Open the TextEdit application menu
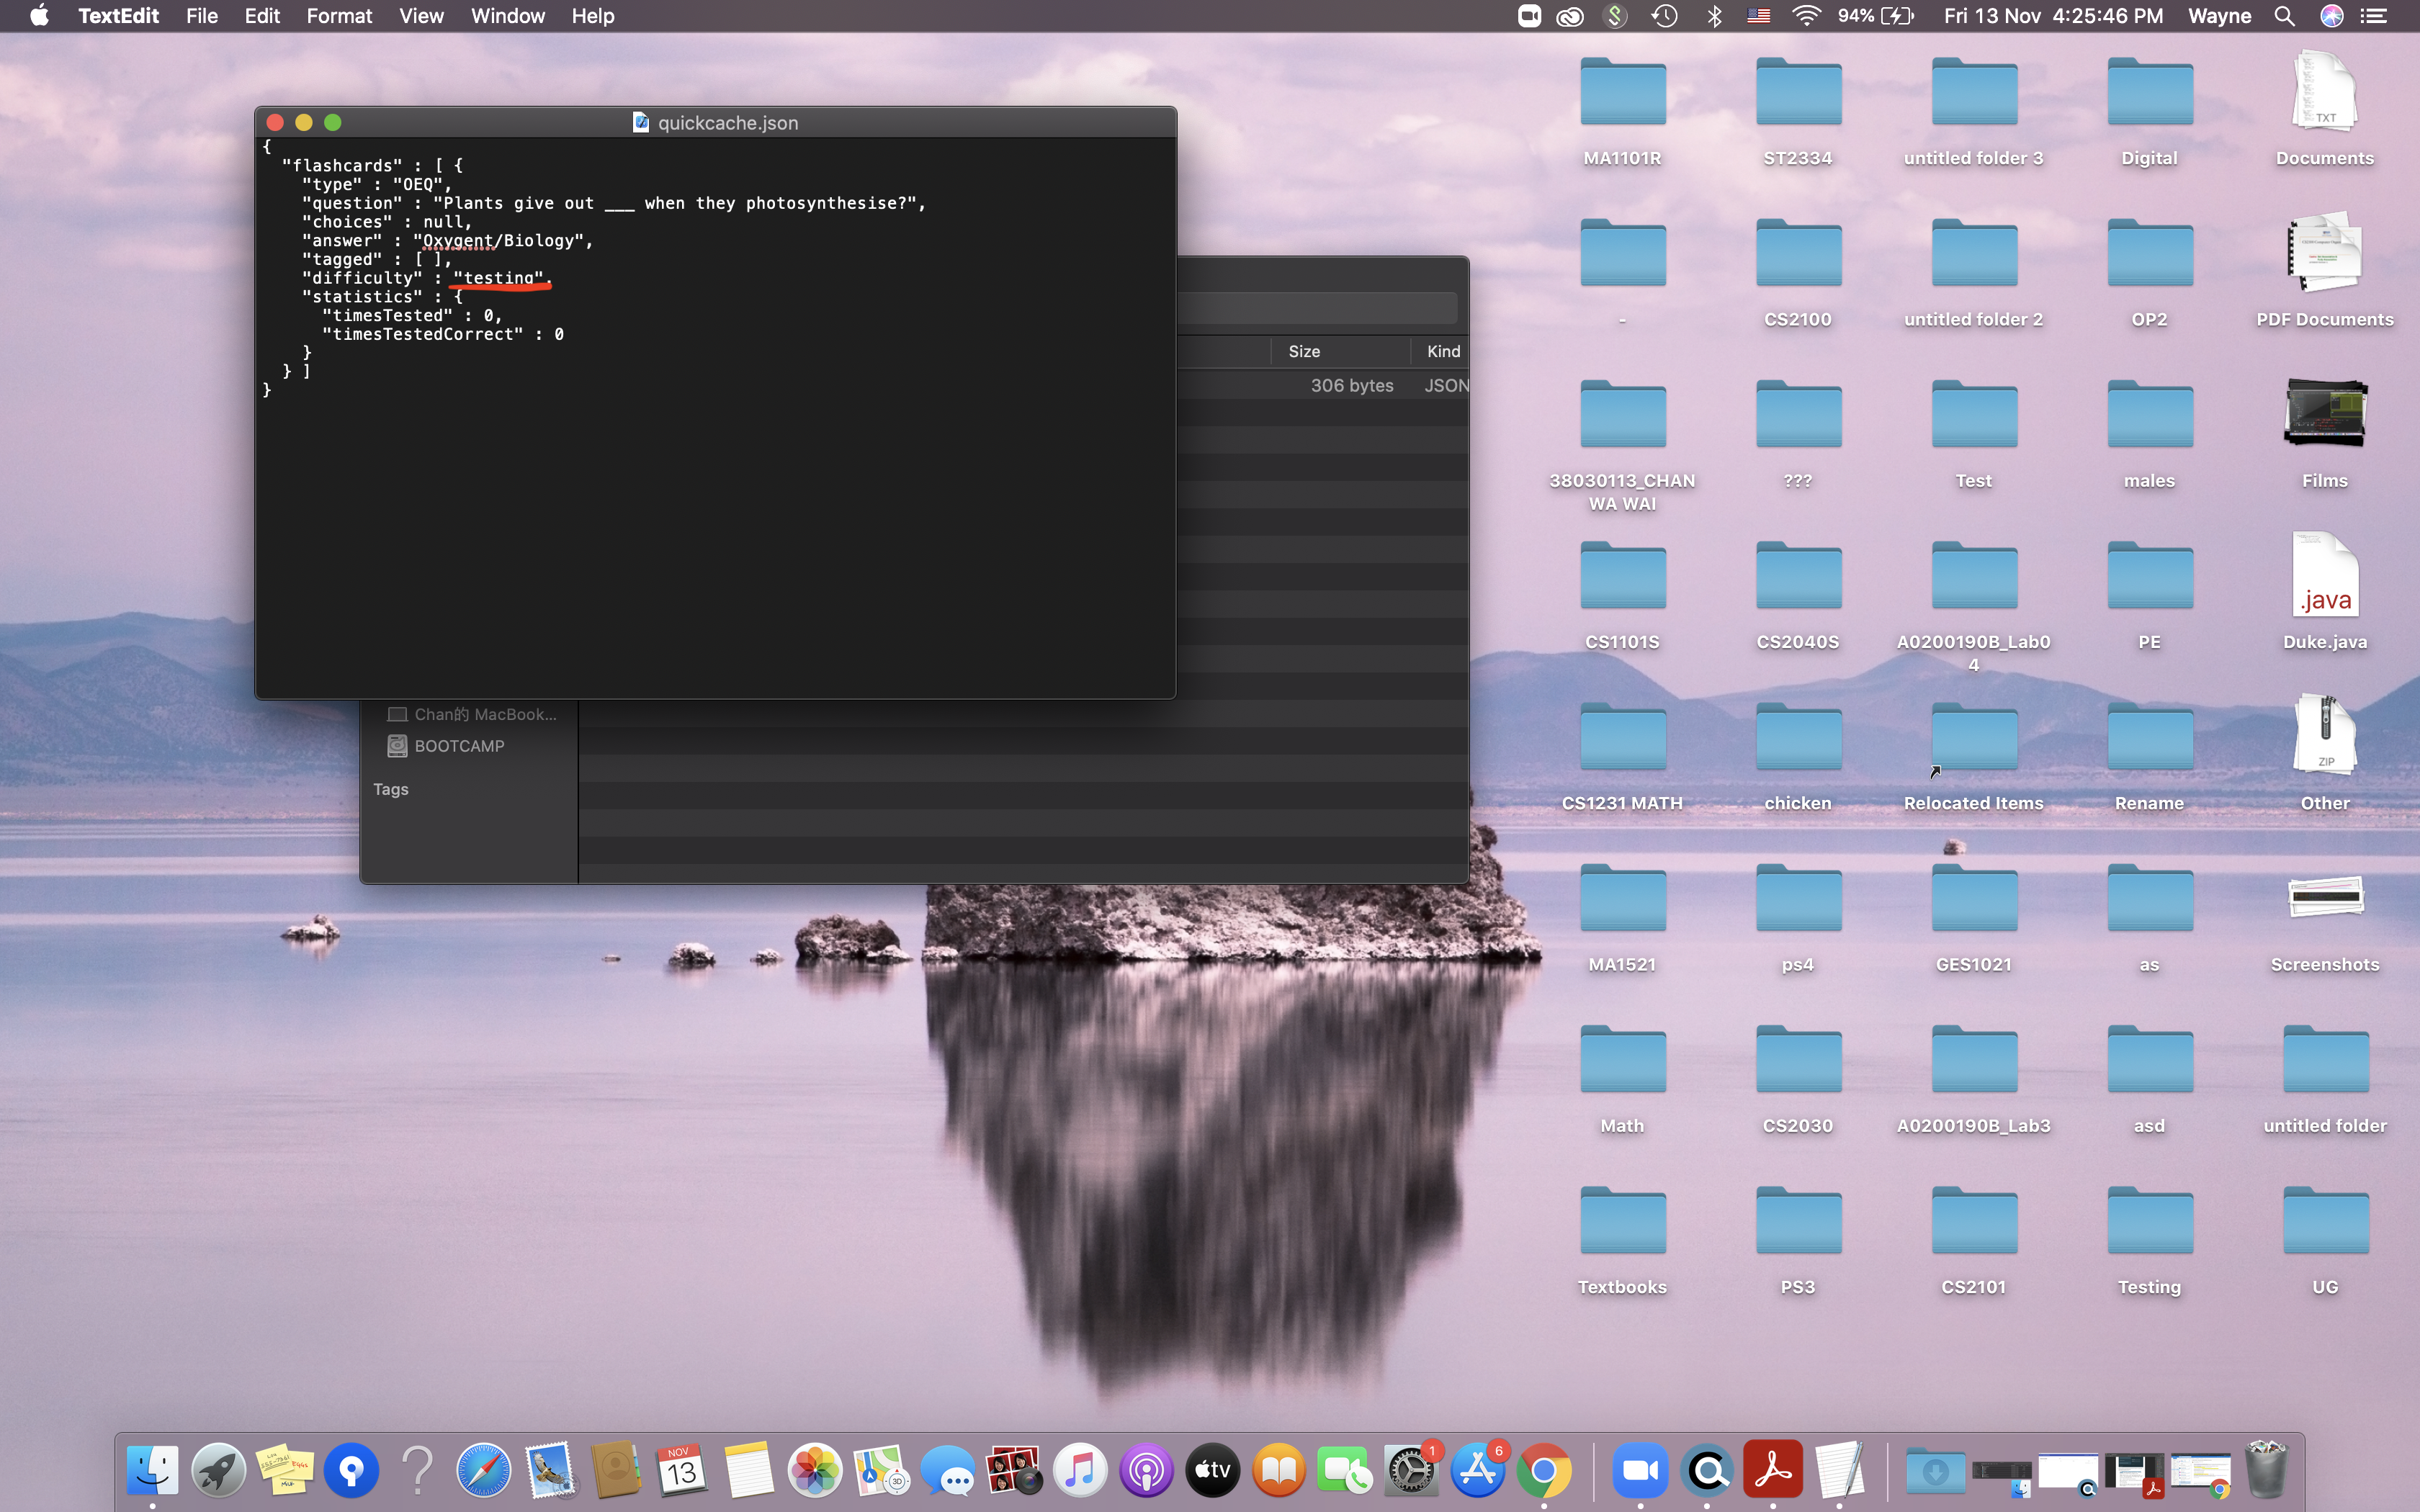The height and width of the screenshot is (1512, 2420). click(118, 16)
